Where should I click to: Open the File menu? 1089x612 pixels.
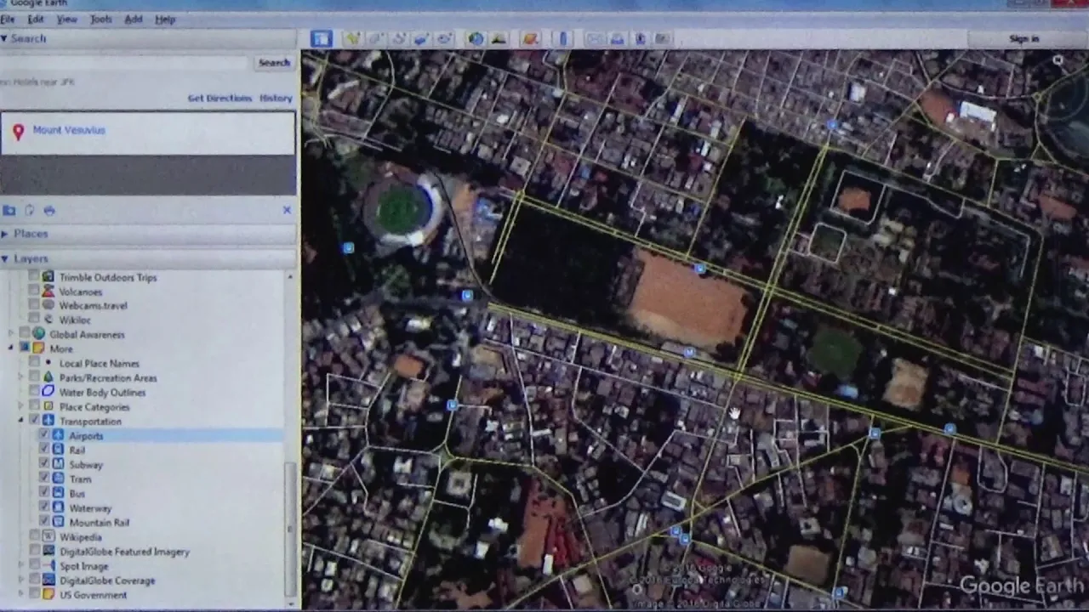tap(8, 19)
